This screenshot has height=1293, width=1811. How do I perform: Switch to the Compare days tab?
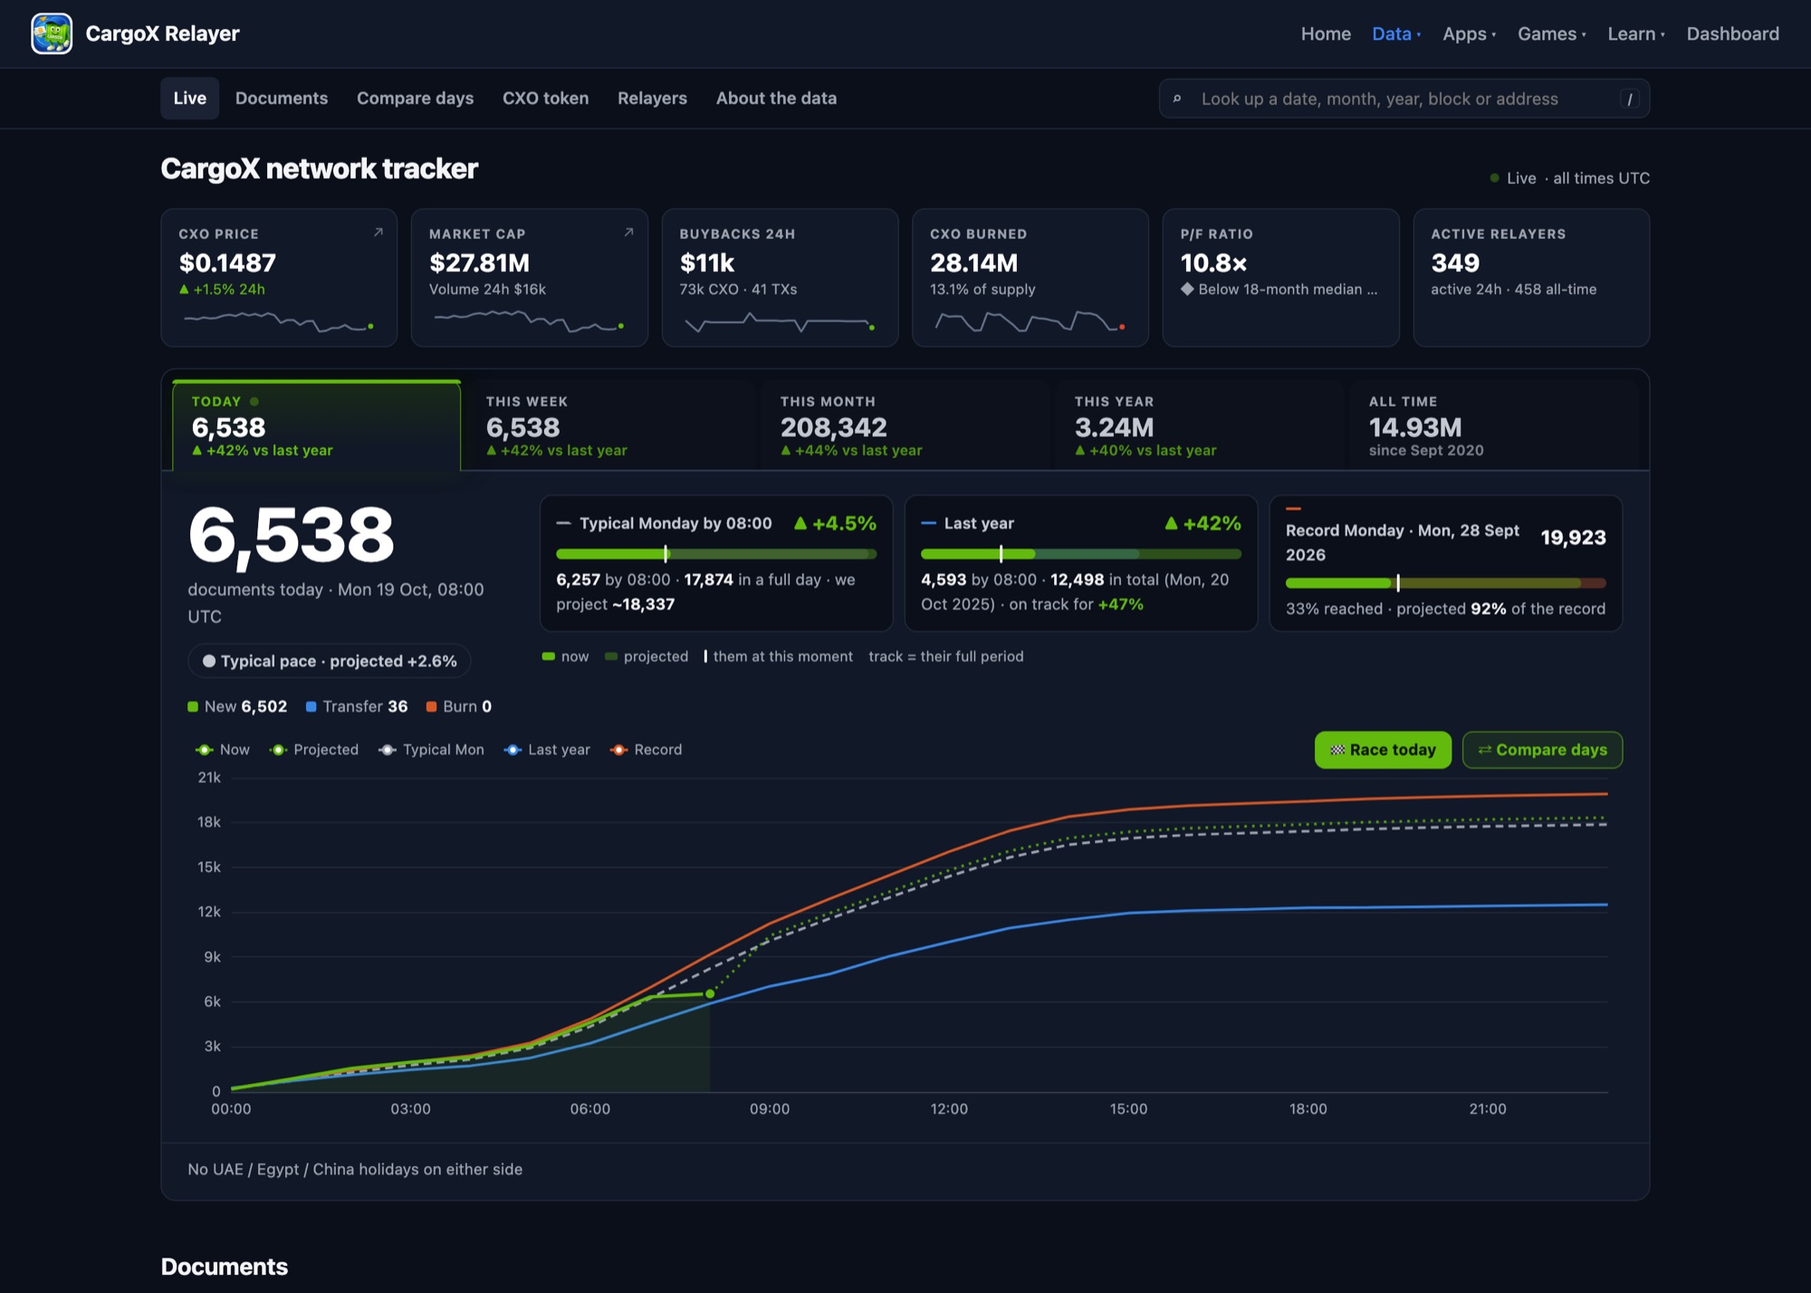(x=415, y=98)
